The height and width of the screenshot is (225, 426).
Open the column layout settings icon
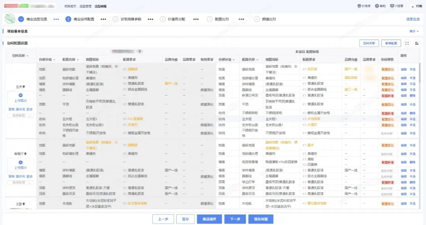[x=416, y=43]
